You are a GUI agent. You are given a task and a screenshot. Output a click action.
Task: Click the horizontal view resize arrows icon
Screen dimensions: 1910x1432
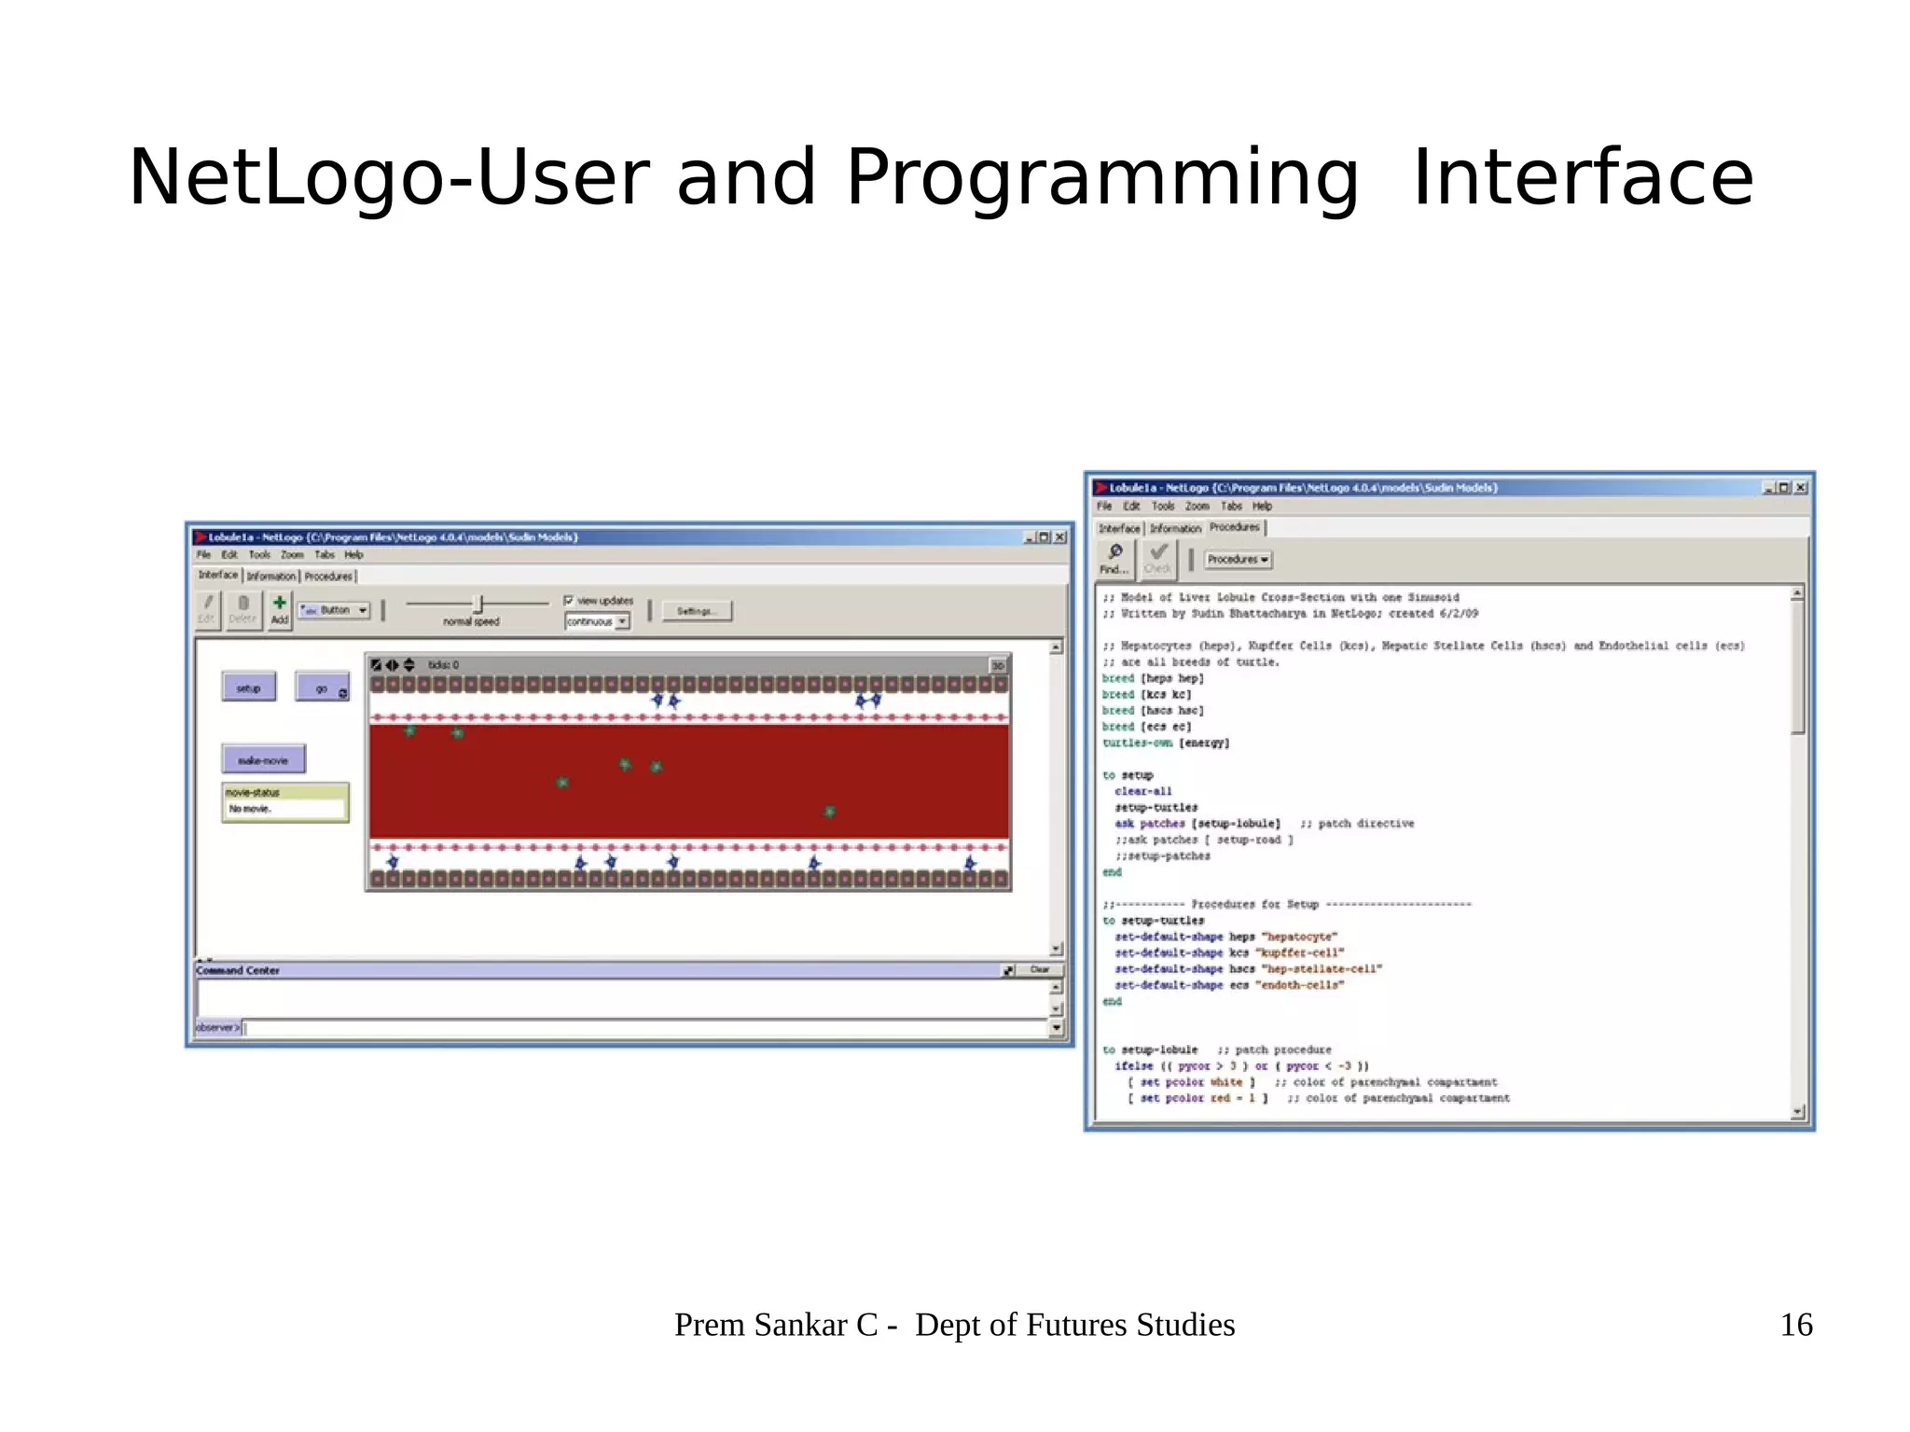pyautogui.click(x=392, y=665)
